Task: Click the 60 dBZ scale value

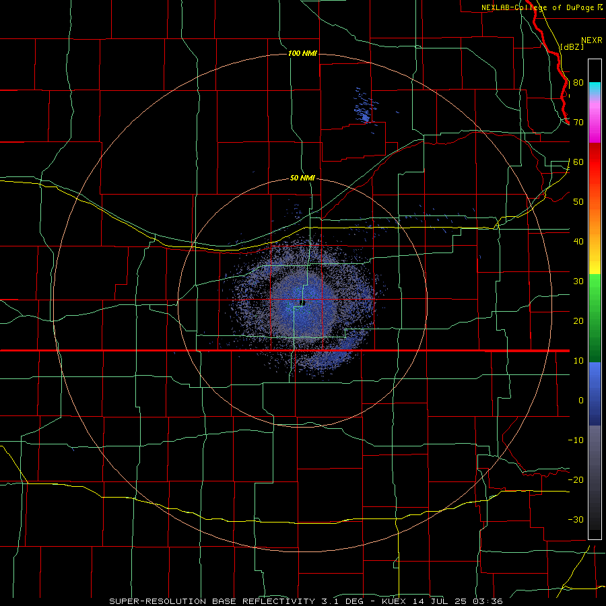Action: pyautogui.click(x=578, y=162)
